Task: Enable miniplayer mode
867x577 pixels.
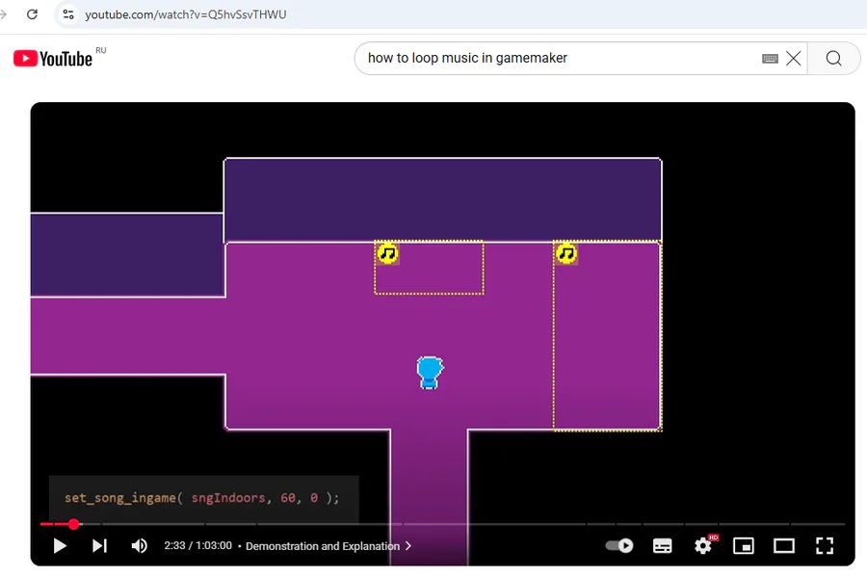Action: tap(744, 546)
